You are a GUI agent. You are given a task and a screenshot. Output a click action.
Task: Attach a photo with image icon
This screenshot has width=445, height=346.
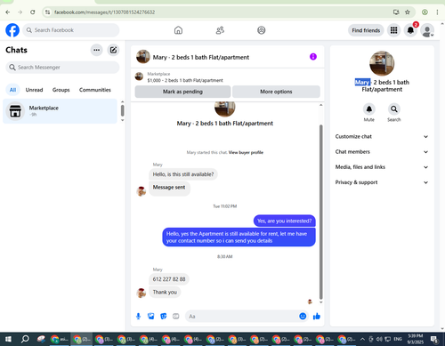tap(151, 317)
